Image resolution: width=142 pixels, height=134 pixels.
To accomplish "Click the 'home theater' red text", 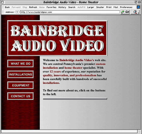I will [x=73, y=68].
